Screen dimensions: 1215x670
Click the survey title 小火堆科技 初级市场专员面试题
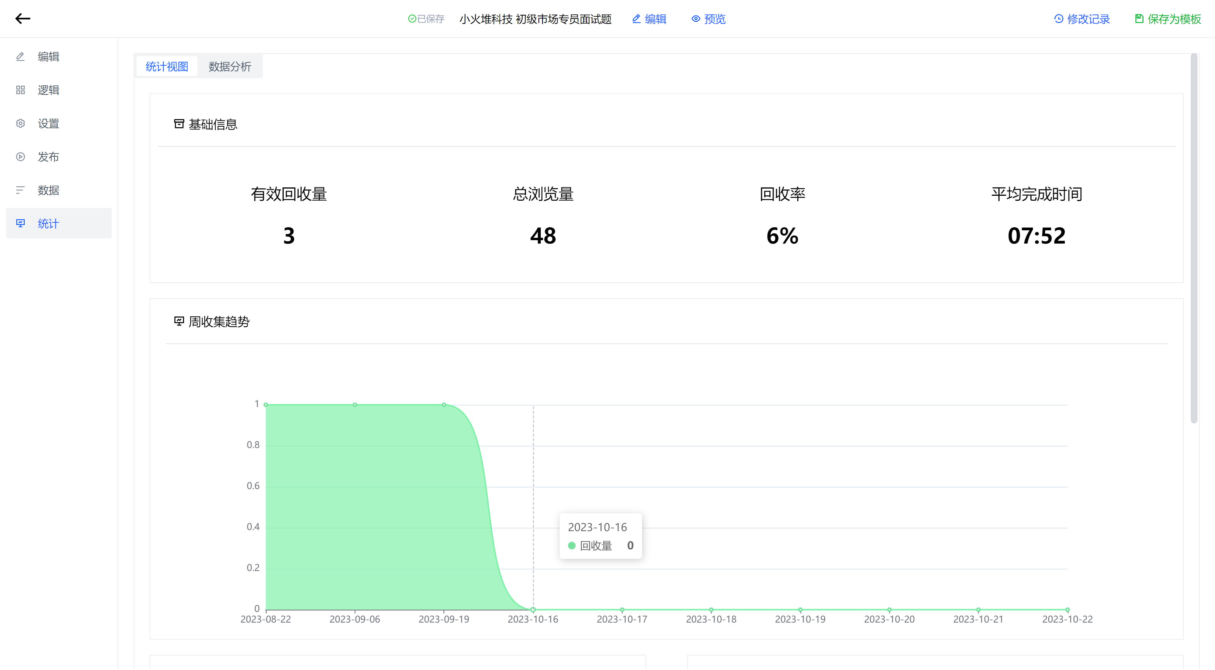pyautogui.click(x=535, y=19)
